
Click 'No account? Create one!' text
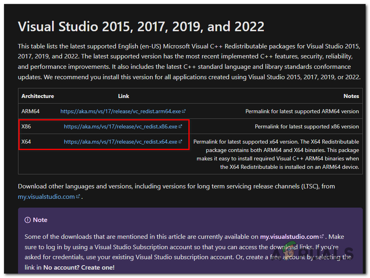tap(79, 268)
